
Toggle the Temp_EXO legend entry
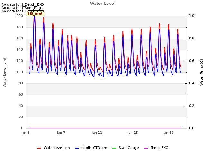pyautogui.click(x=156, y=148)
